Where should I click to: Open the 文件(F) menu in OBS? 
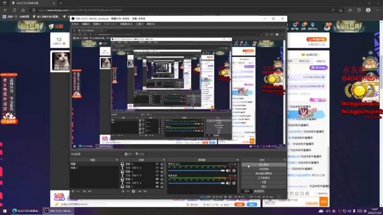(x=75, y=24)
